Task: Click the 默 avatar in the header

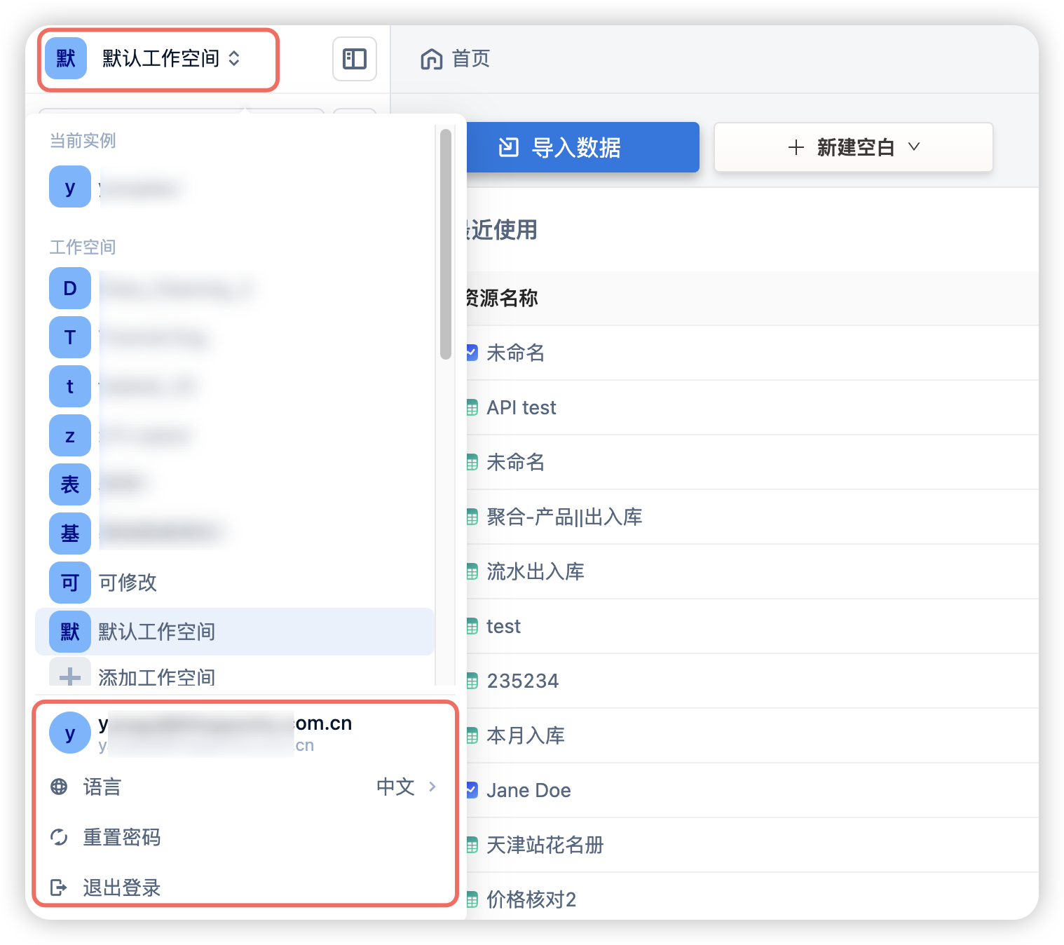Action: click(x=66, y=58)
